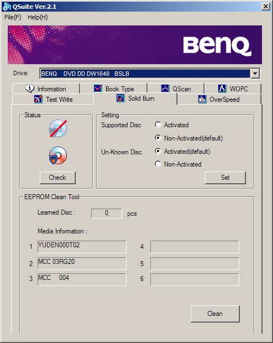The width and height of the screenshot is (273, 343).
Task: Click the OverSpeed tab's stopwatch icon
Action: (202, 99)
